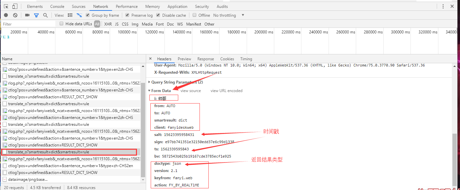Screen dimensions: 460x190
Task: Click the action value FY_BY_REALTlME
Action: pyautogui.click(x=184, y=185)
